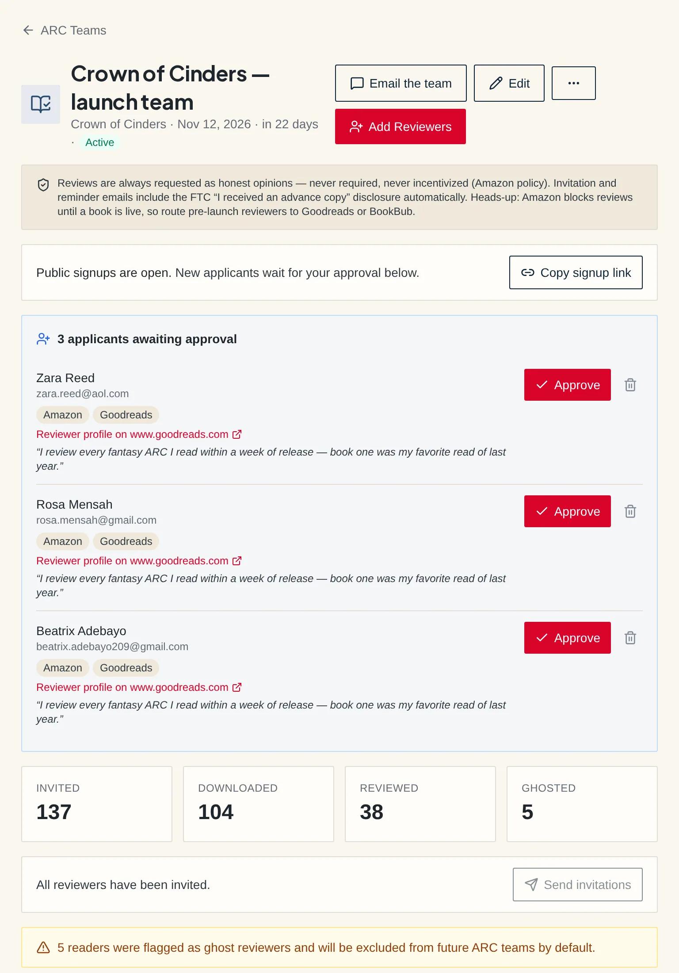This screenshot has width=679, height=973.
Task: Go back to ARC Teams
Action: click(65, 30)
